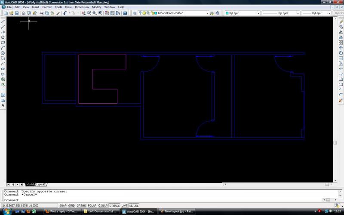Select the Line draw tool

pyautogui.click(x=3, y=21)
